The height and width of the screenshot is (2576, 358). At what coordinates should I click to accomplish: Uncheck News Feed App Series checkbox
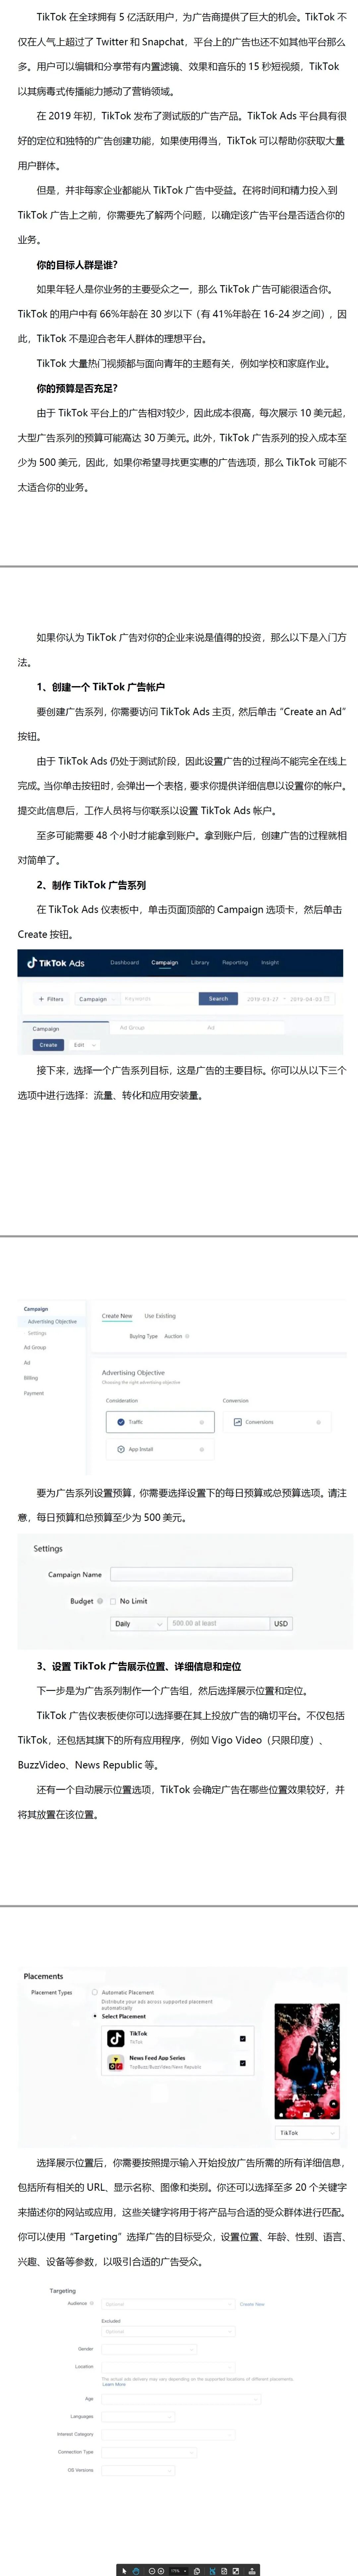click(x=243, y=2063)
